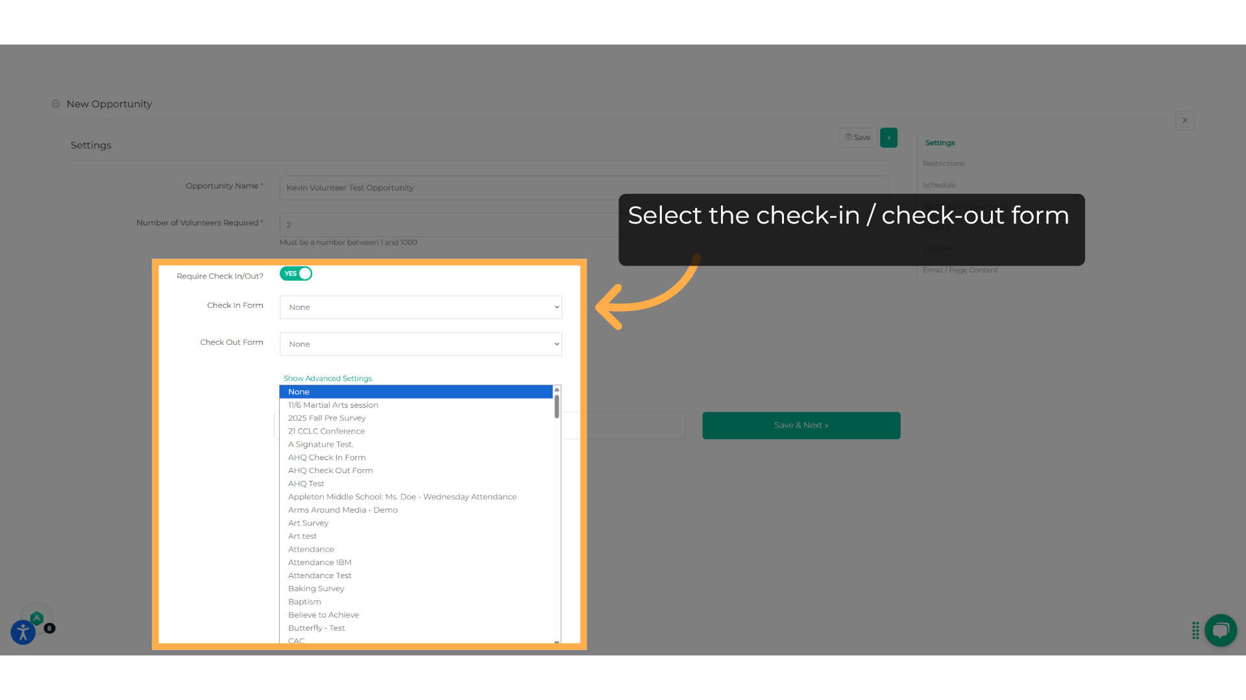Select 11/6 Martial Arts session option
1246x700 pixels.
click(416, 405)
